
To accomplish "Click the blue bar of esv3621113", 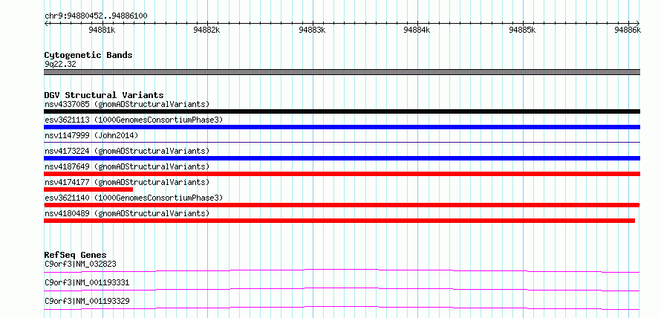I will pyautogui.click(x=342, y=127).
